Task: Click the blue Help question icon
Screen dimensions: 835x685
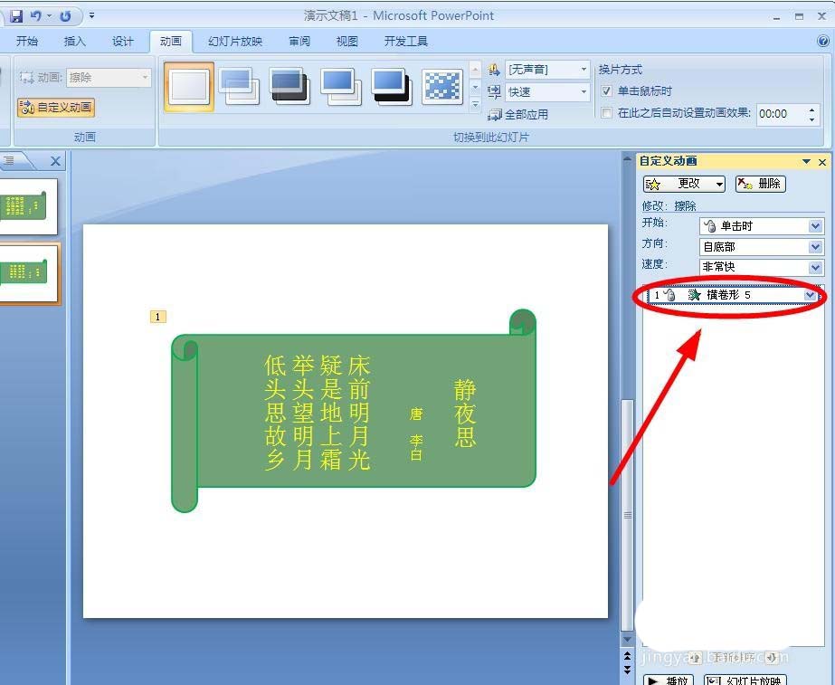Action: click(823, 41)
